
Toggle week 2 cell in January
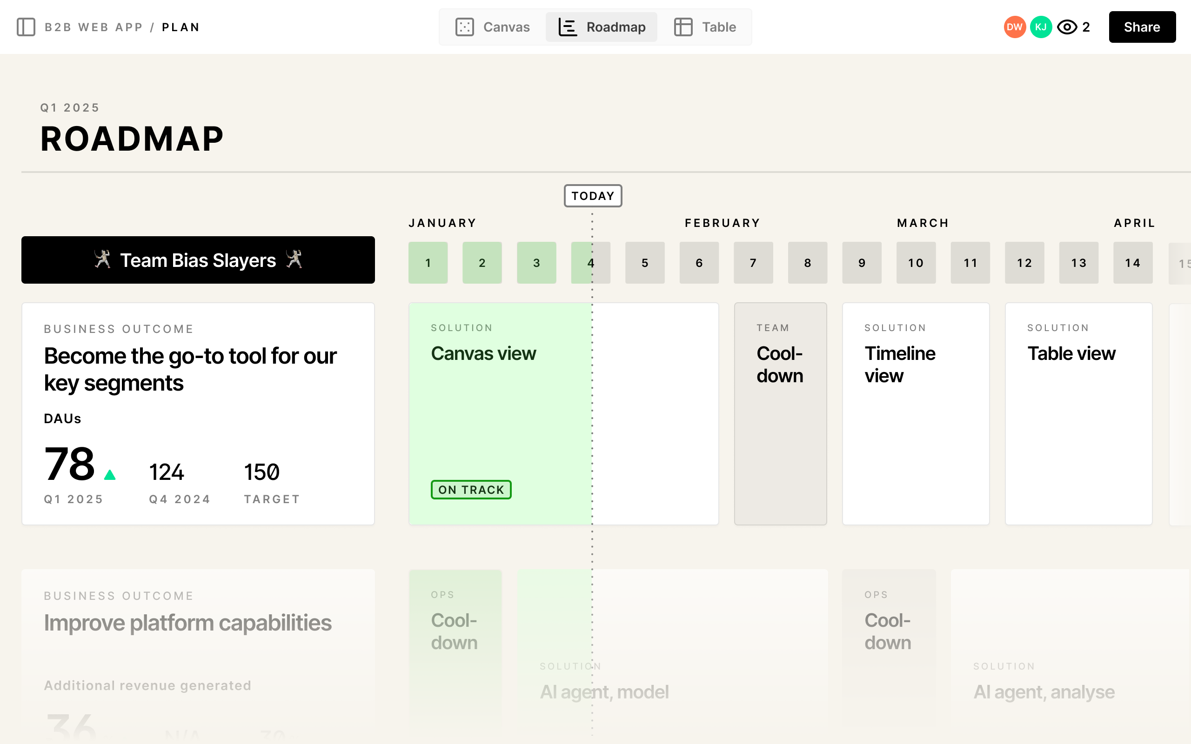click(482, 262)
